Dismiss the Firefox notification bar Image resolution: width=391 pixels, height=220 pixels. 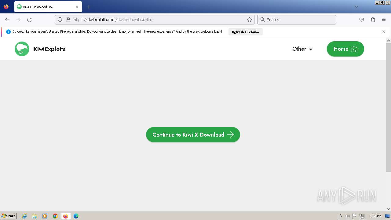tap(384, 32)
